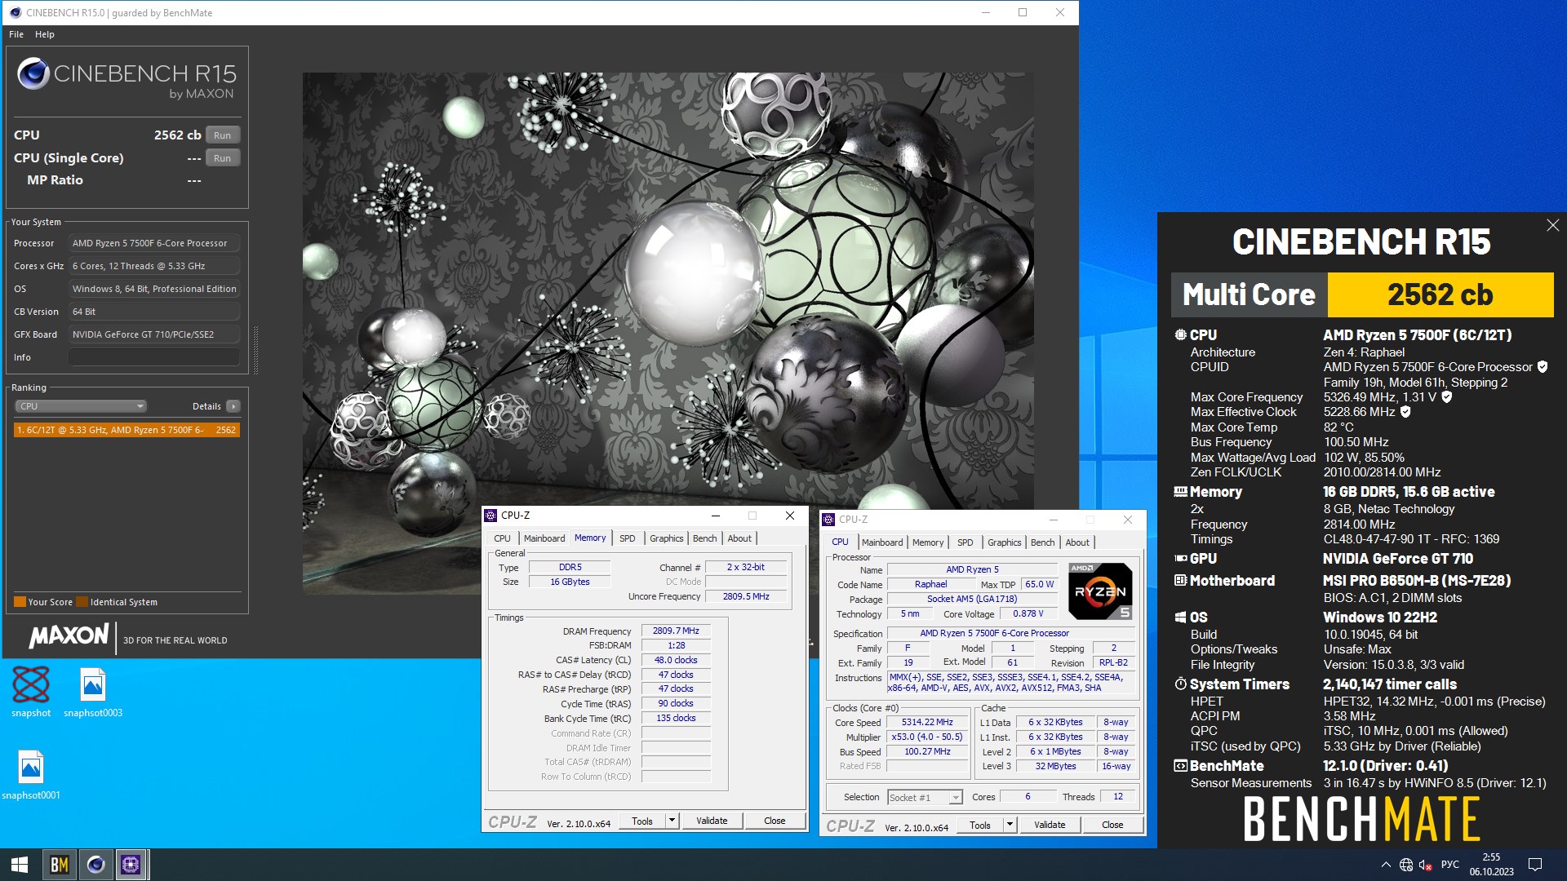The height and width of the screenshot is (881, 1567).
Task: Minimize the Memory CPU-Z window
Action: click(715, 516)
